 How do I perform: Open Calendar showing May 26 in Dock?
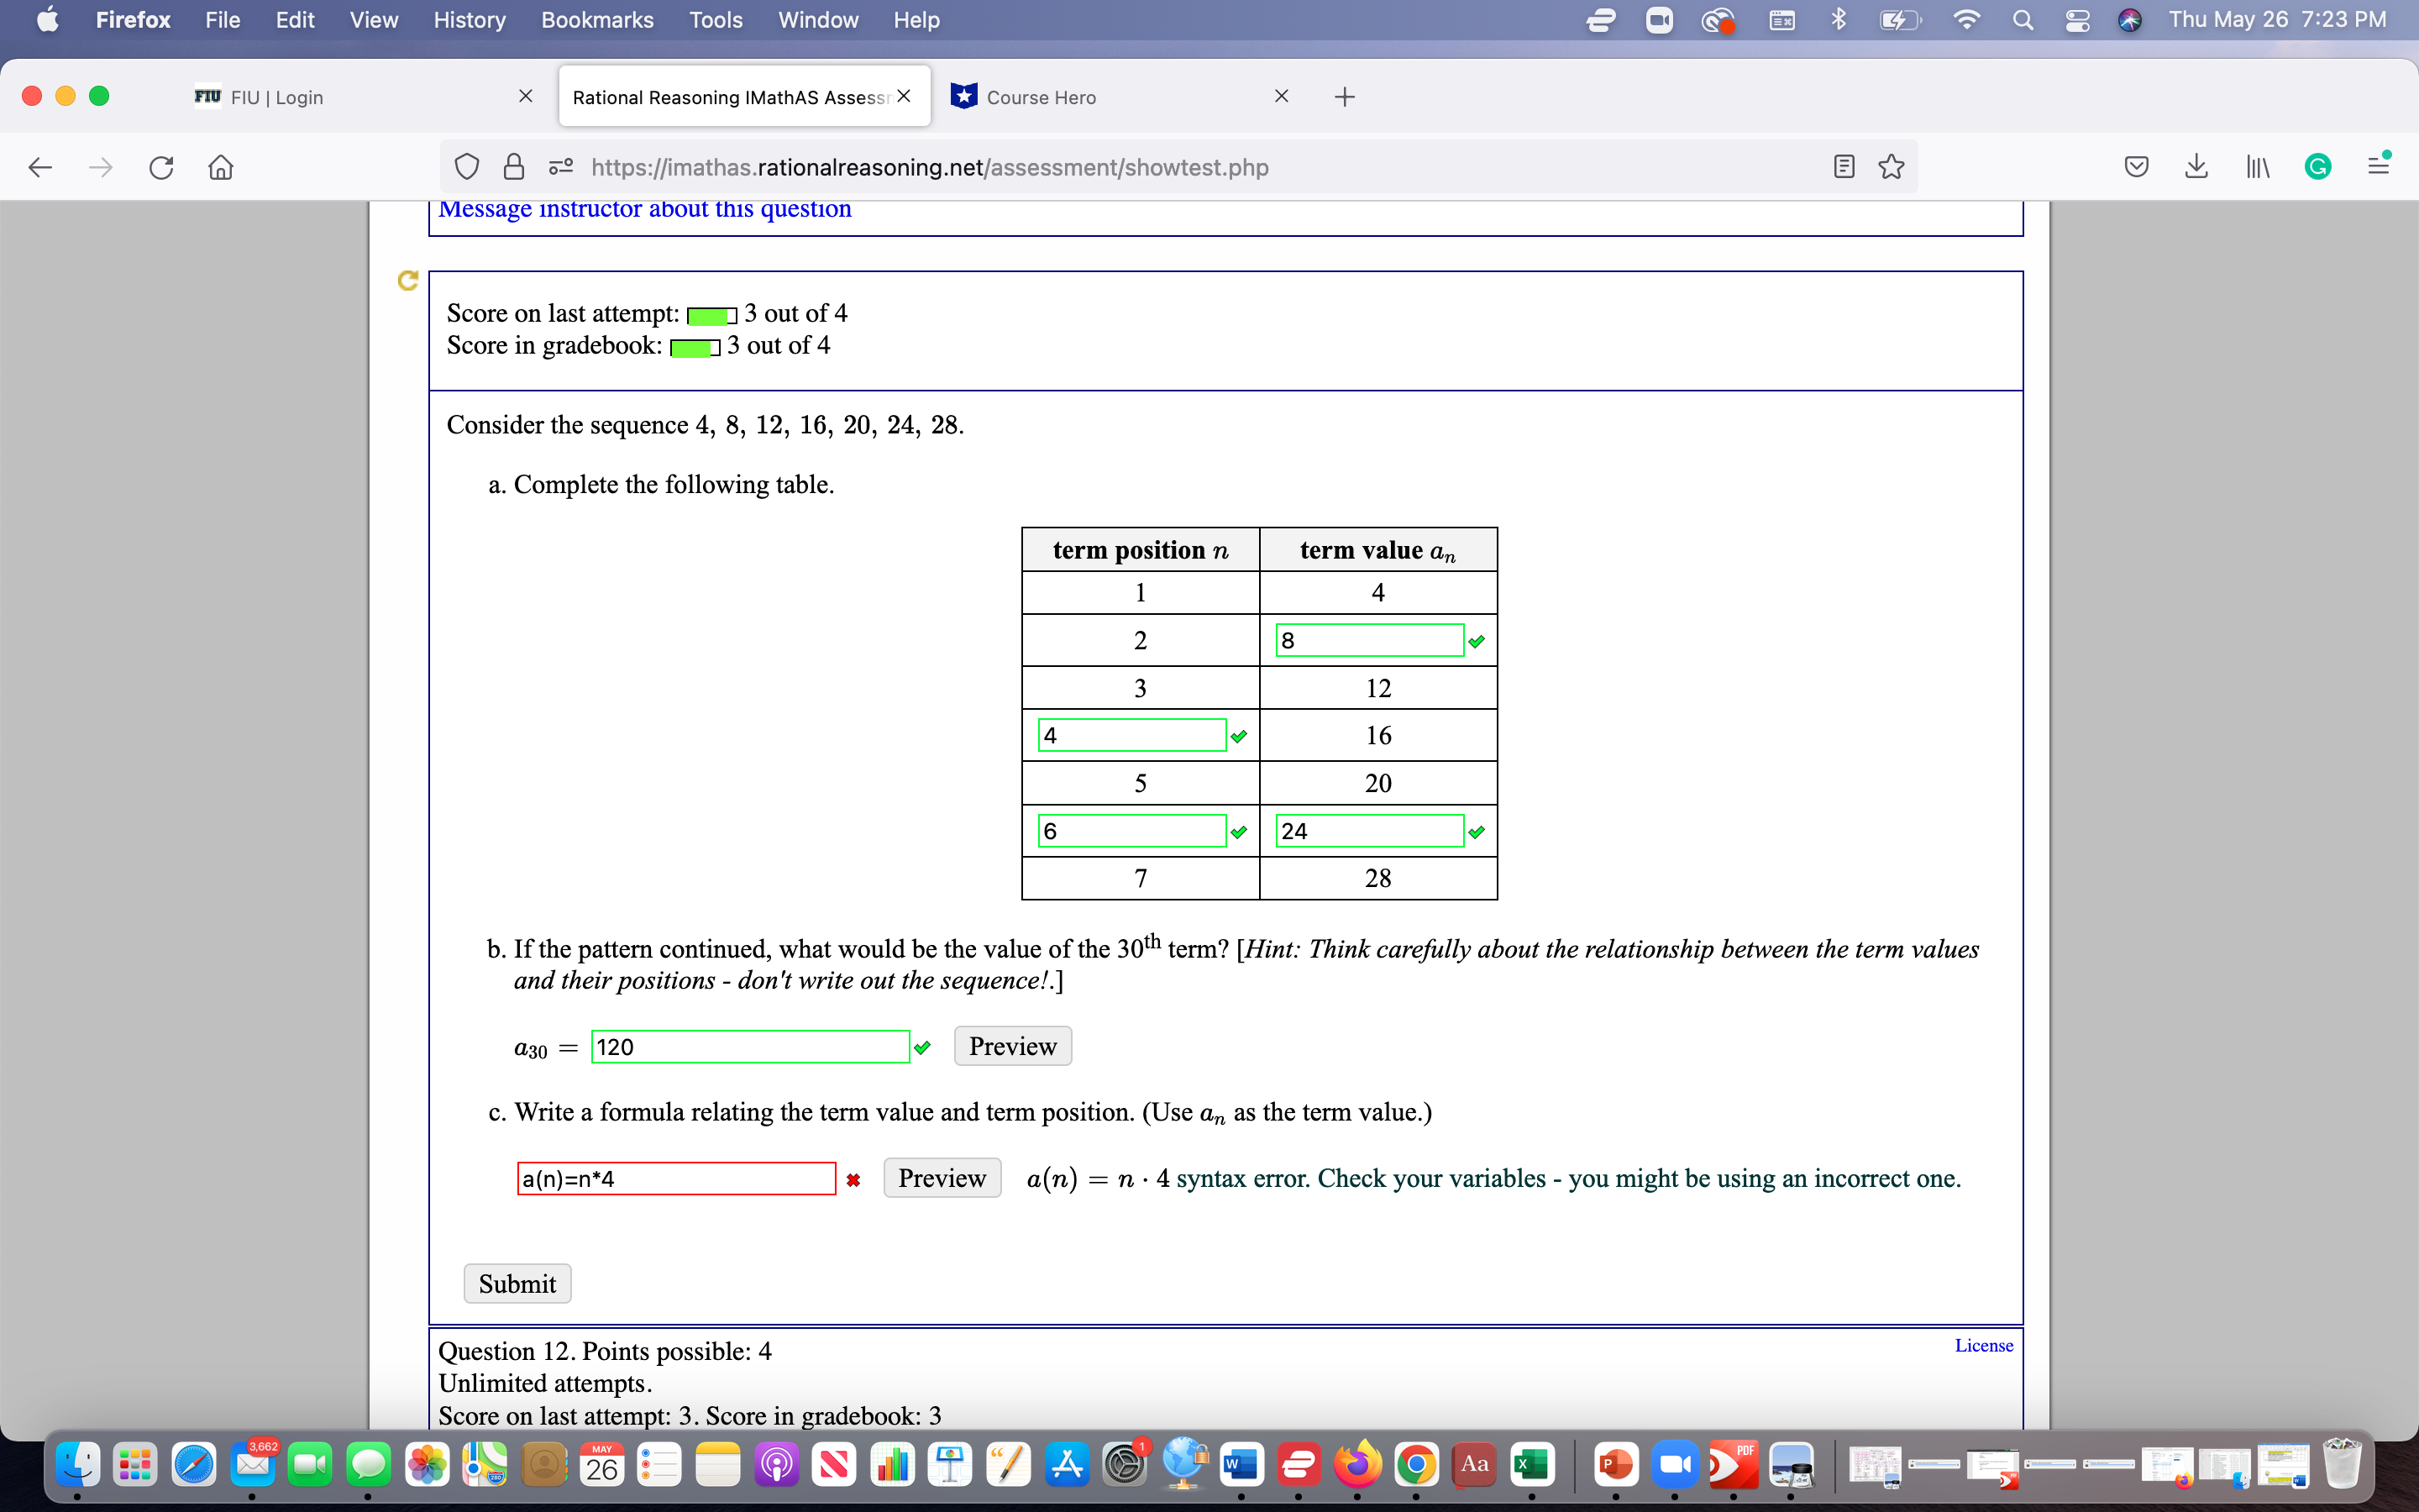click(601, 1464)
